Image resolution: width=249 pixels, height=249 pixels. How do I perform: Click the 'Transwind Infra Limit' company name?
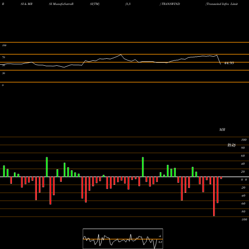pyautogui.click(x=222, y=4)
